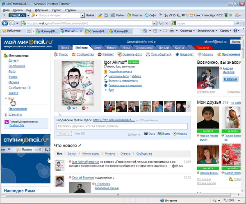This screenshot has width=246, height=204.
Task: Open the Справка menu
Action: click(70, 10)
